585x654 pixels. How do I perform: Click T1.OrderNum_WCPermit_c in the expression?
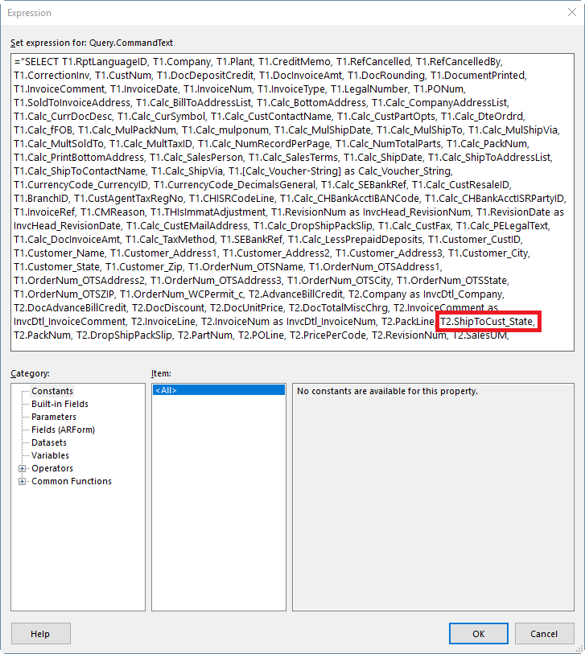(x=182, y=294)
